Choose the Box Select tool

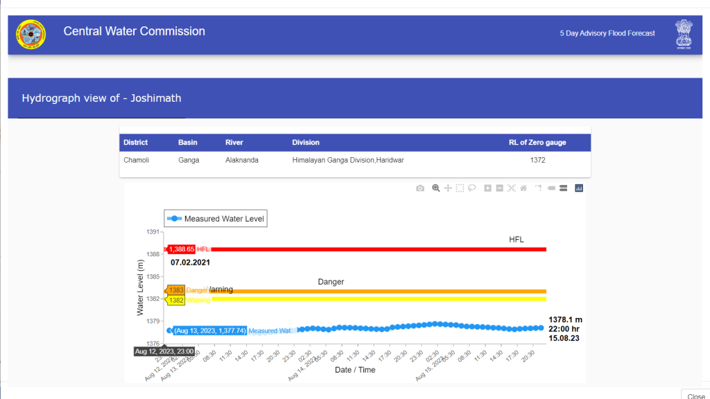click(x=460, y=188)
